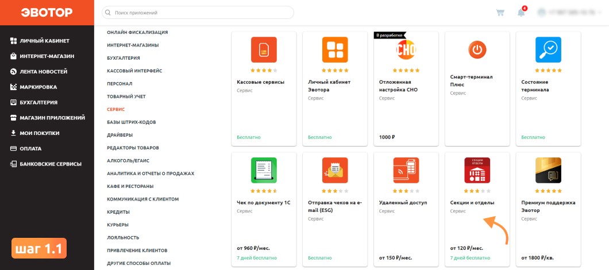Click the Личный кабинет Эвотора app icon

click(335, 50)
